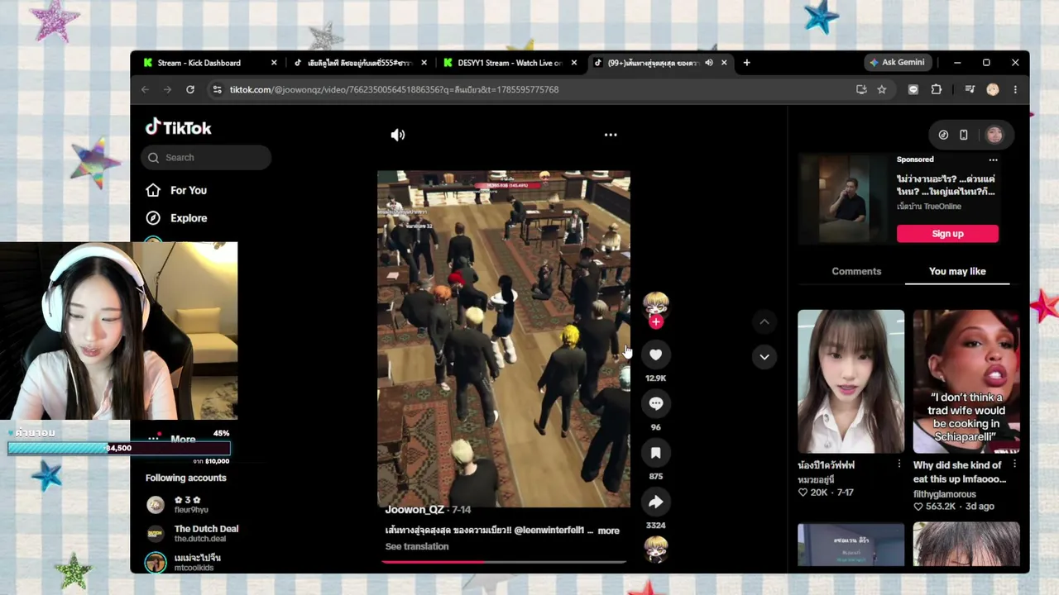Expand the More item in TikTok's sidebar
The image size is (1059, 595).
coord(183,440)
